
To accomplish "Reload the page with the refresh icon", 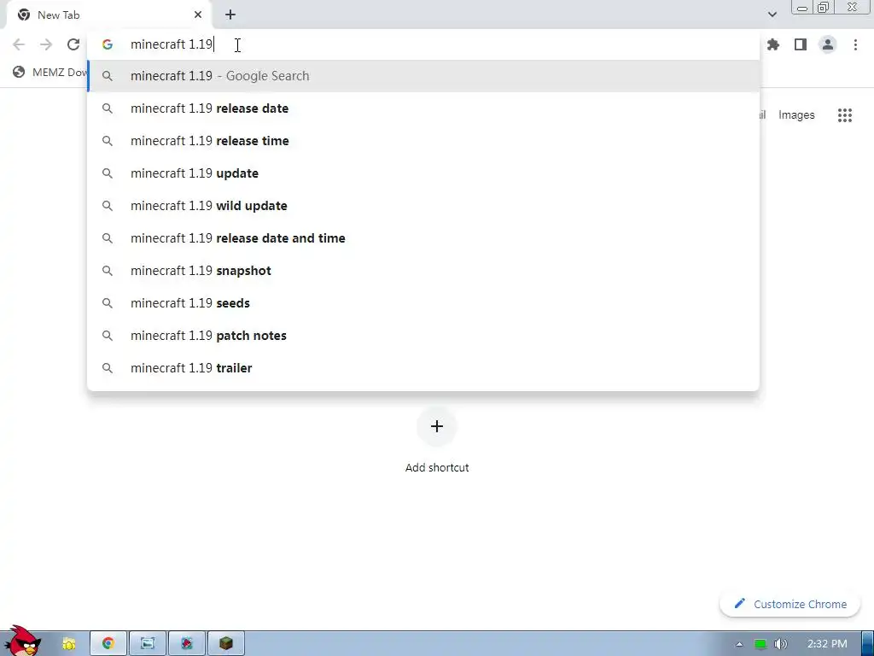I will point(73,44).
